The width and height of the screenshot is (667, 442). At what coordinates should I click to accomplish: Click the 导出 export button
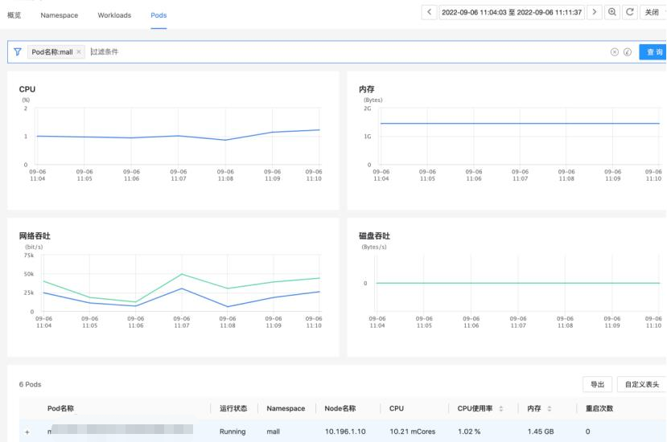point(598,385)
